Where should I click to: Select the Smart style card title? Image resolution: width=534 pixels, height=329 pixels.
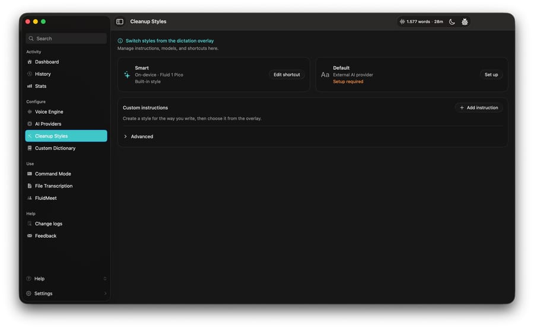coord(142,68)
